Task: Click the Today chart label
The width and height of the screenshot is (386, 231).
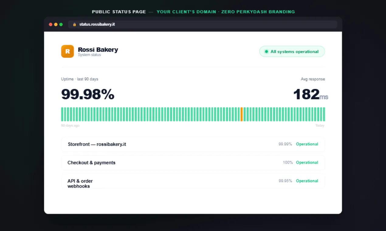Action: tap(320, 126)
